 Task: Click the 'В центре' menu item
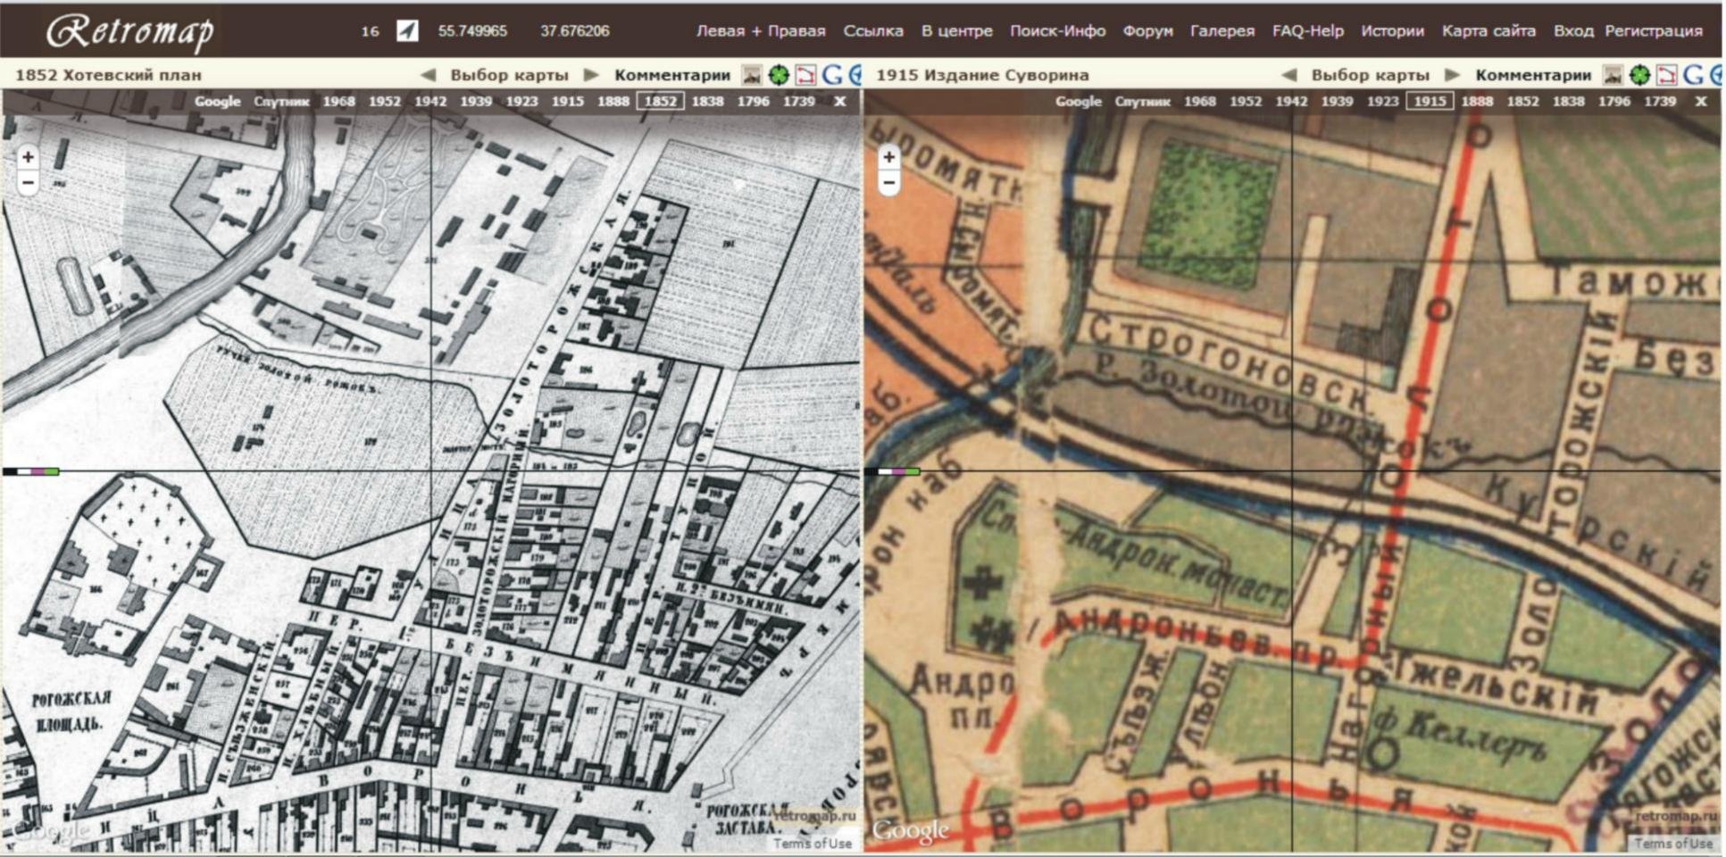click(957, 31)
